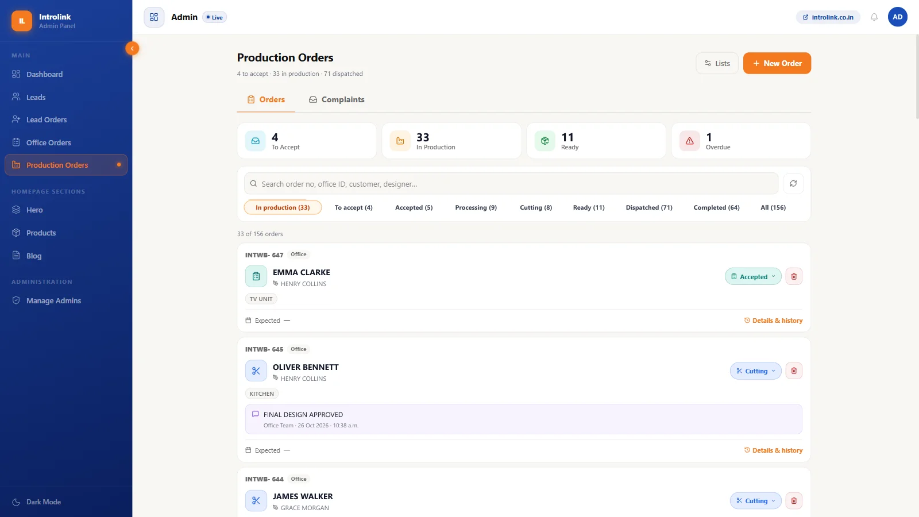Click the Introlink IL logo

(22, 21)
